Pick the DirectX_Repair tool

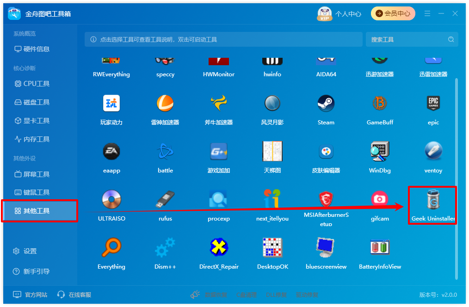click(219, 247)
